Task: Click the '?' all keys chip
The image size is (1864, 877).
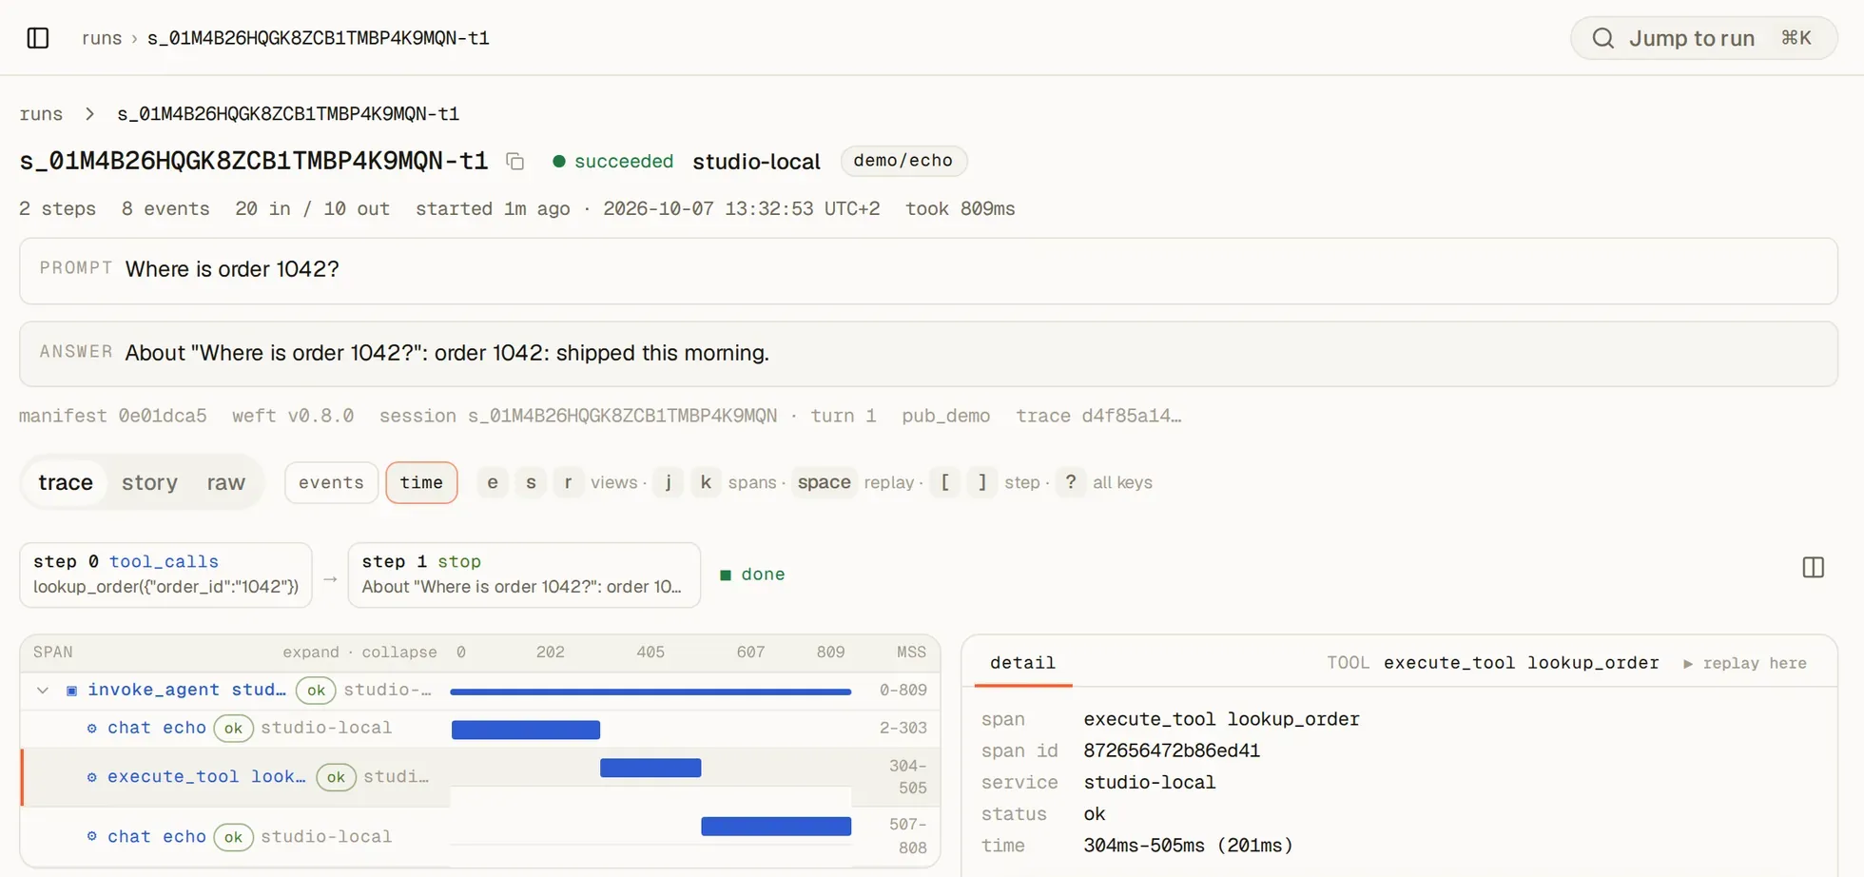Action: click(x=1071, y=482)
